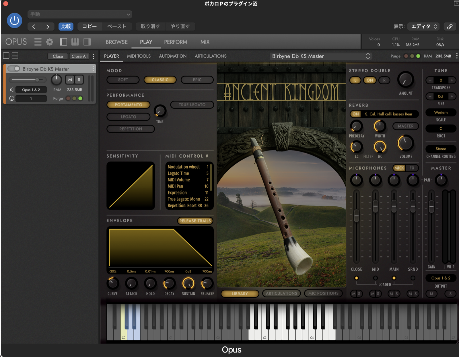Open root note C dropdown

point(441,128)
